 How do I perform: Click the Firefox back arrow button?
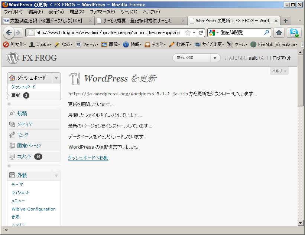(x=9, y=33)
